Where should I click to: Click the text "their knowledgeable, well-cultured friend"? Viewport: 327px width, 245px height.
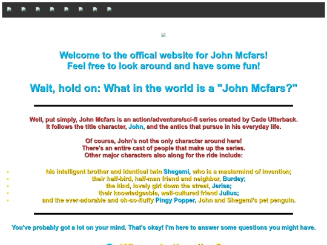(x=158, y=193)
